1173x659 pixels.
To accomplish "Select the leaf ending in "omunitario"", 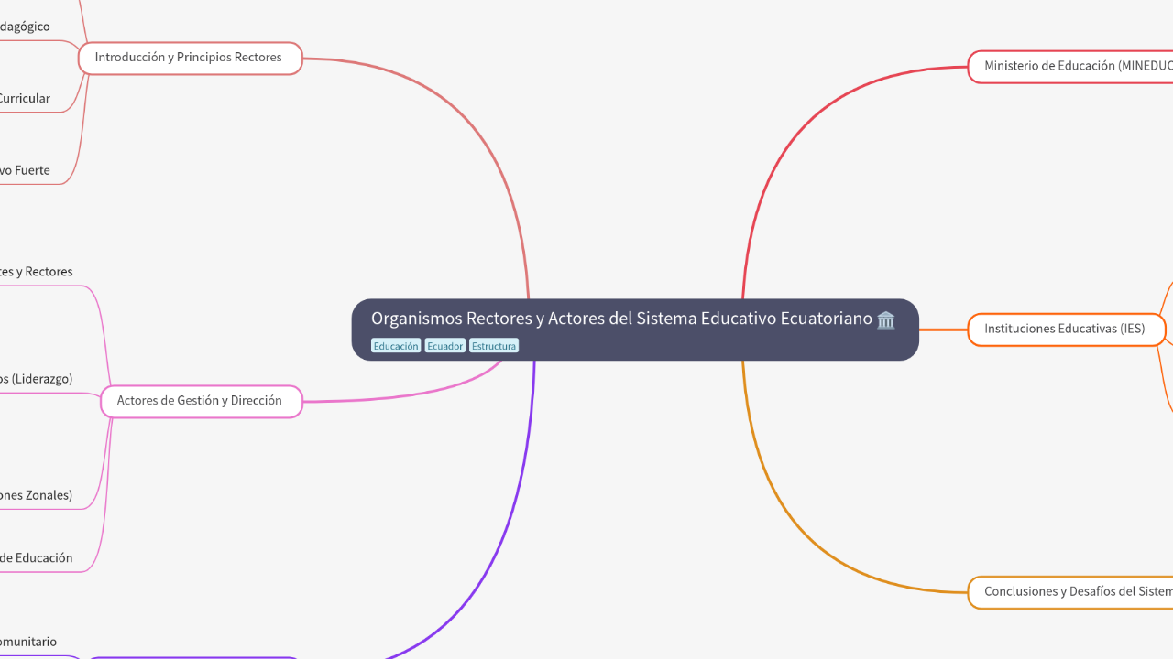I will (29, 642).
